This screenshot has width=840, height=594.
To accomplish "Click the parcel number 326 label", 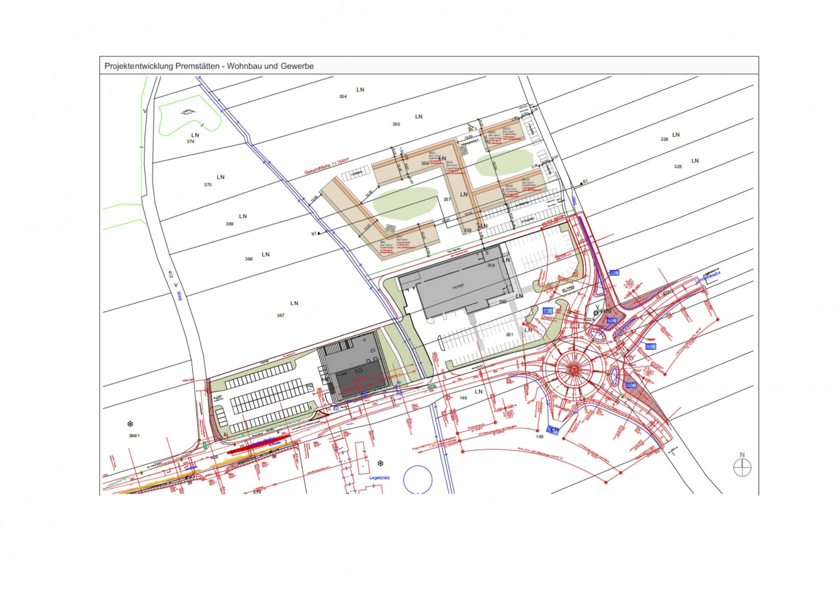I will click(x=664, y=139).
